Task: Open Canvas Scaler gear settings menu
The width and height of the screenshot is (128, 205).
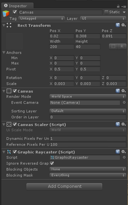Action: (123, 124)
